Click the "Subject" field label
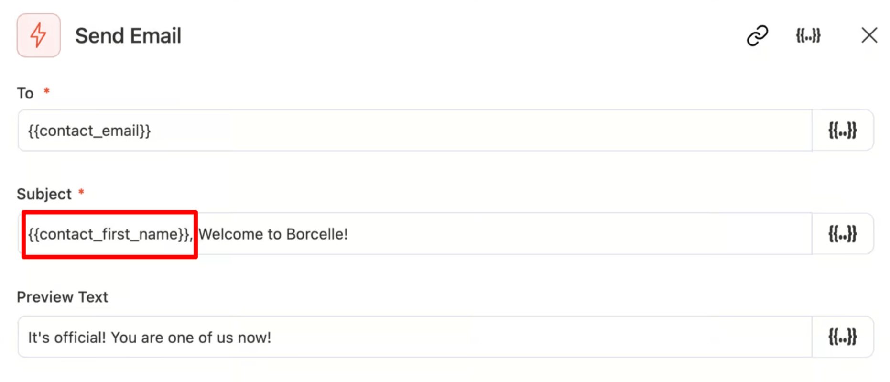The image size is (890, 382). [44, 194]
